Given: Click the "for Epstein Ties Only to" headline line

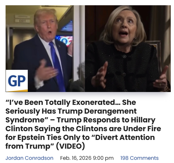Looking at the screenshot, I should [x=47, y=137].
